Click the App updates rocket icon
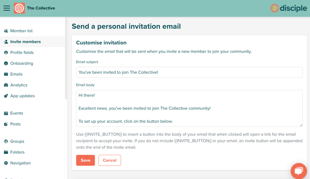Image resolution: width=310 pixels, height=179 pixels. pos(6,96)
